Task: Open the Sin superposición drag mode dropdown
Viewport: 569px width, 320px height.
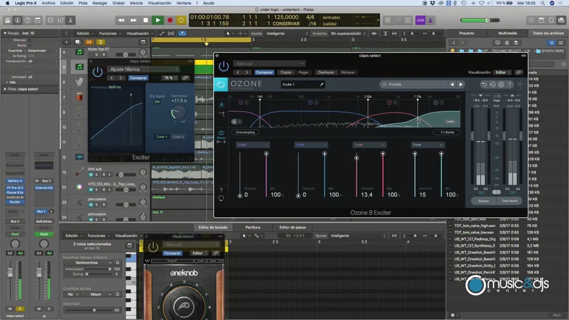Action: point(348,33)
